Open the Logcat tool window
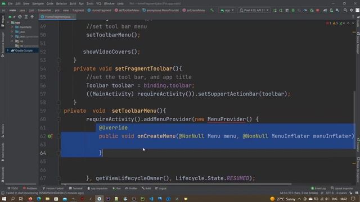 click(161, 189)
